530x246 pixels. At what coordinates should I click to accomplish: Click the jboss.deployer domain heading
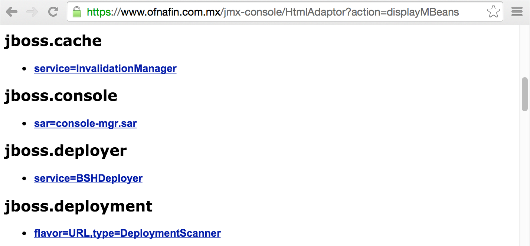[65, 151]
